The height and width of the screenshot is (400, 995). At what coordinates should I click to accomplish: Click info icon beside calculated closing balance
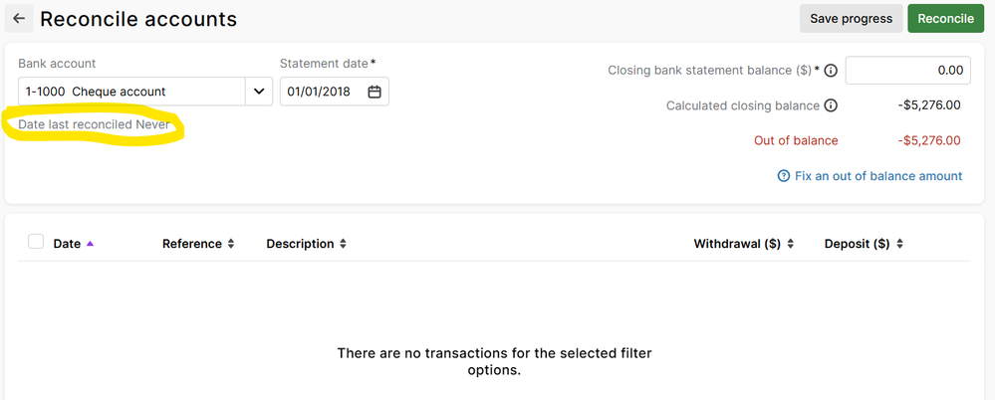(830, 105)
